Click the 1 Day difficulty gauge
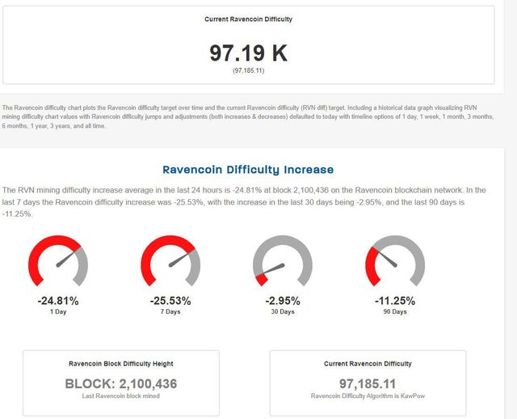The height and width of the screenshot is (419, 517). point(58,262)
